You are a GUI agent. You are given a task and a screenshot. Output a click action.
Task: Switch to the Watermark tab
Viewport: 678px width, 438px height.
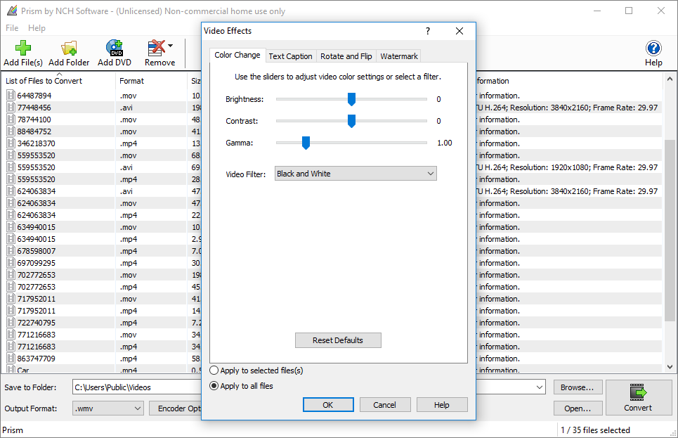tap(398, 56)
